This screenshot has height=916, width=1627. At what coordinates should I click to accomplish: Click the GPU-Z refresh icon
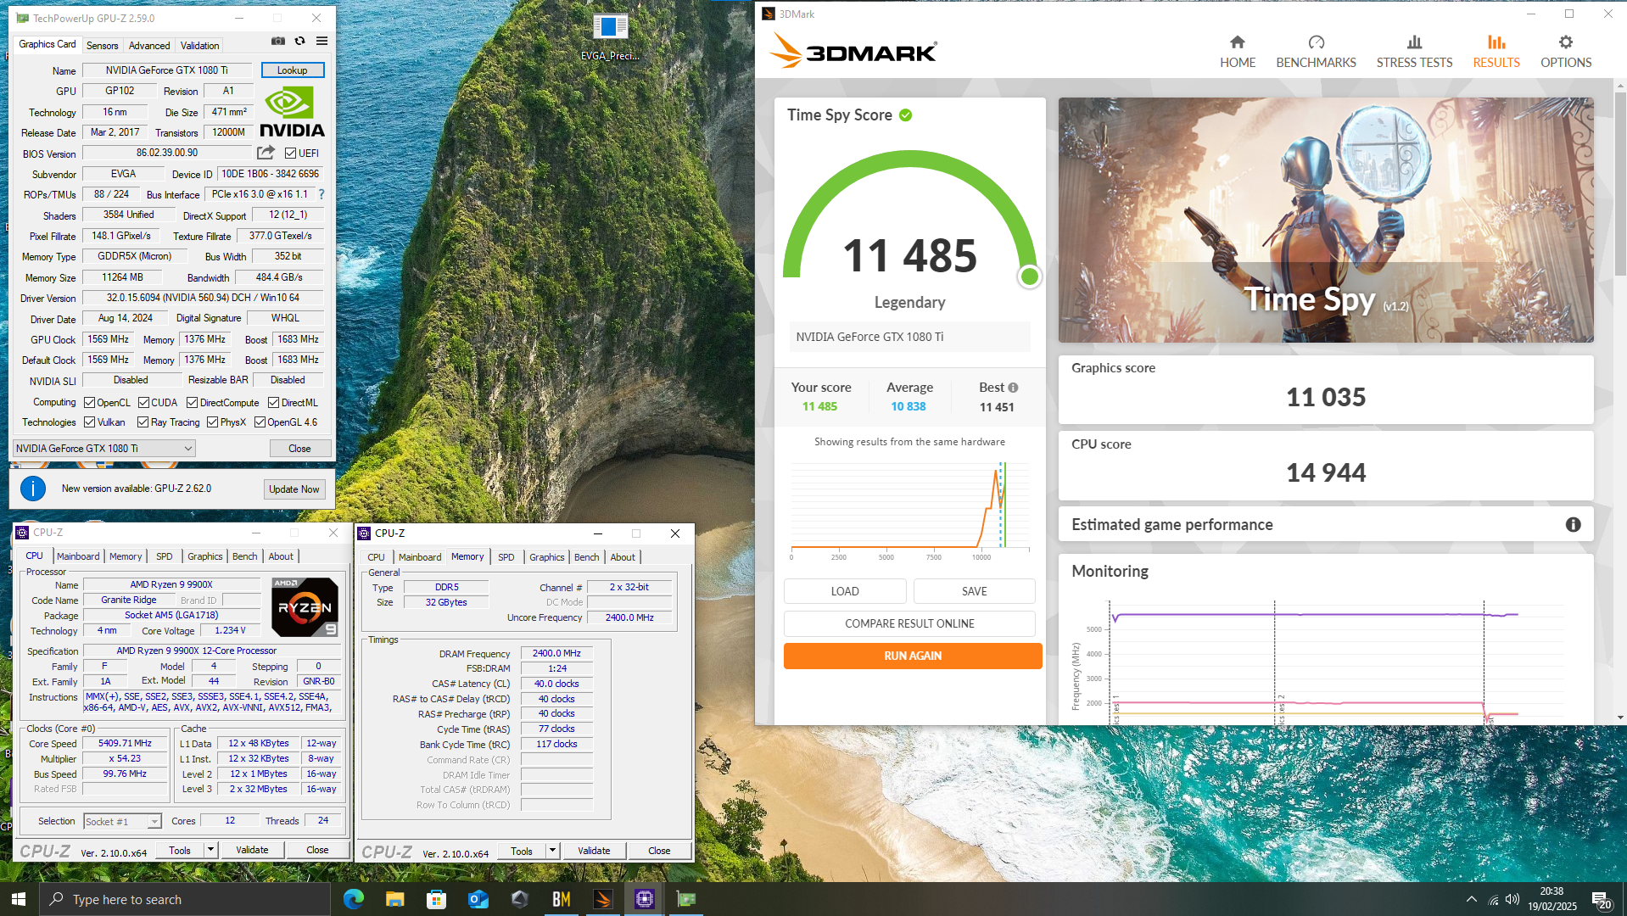point(299,41)
